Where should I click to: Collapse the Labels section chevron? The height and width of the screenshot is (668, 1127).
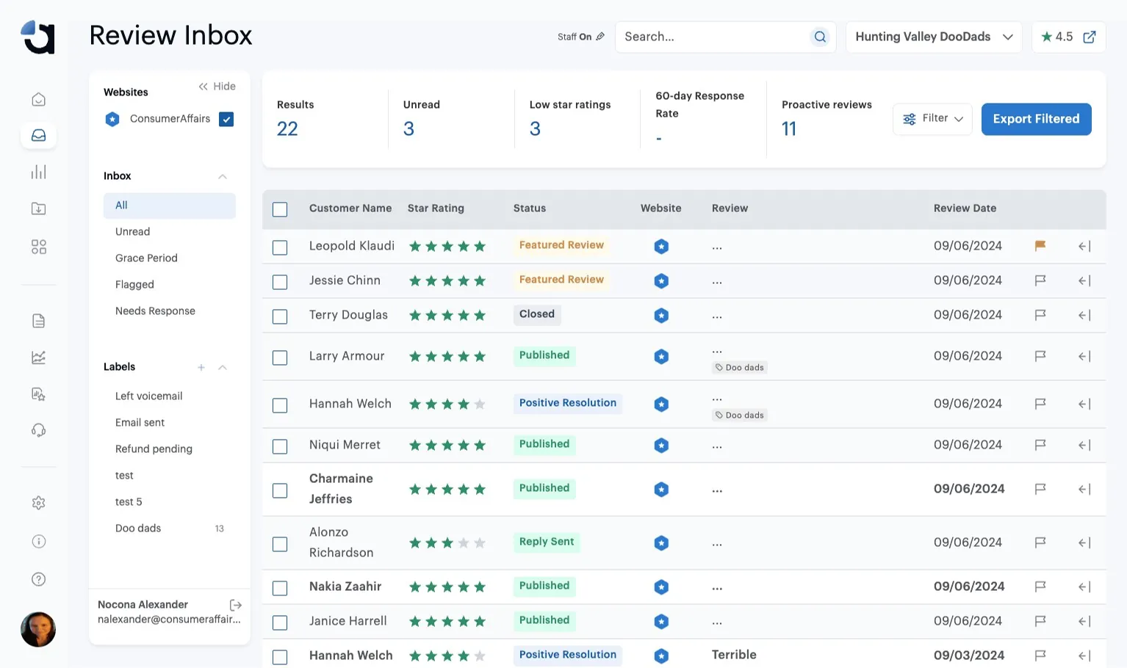pyautogui.click(x=223, y=367)
